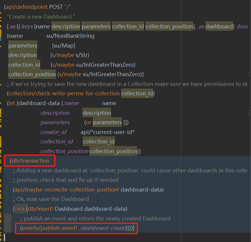Click s/Str schema type
The image size is (251, 242).
(82, 55)
